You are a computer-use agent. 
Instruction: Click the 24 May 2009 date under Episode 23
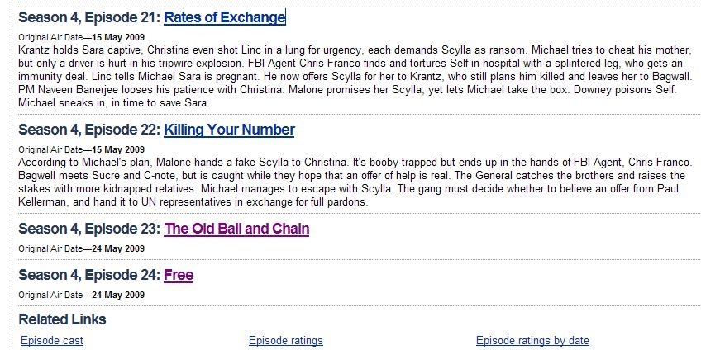point(118,248)
